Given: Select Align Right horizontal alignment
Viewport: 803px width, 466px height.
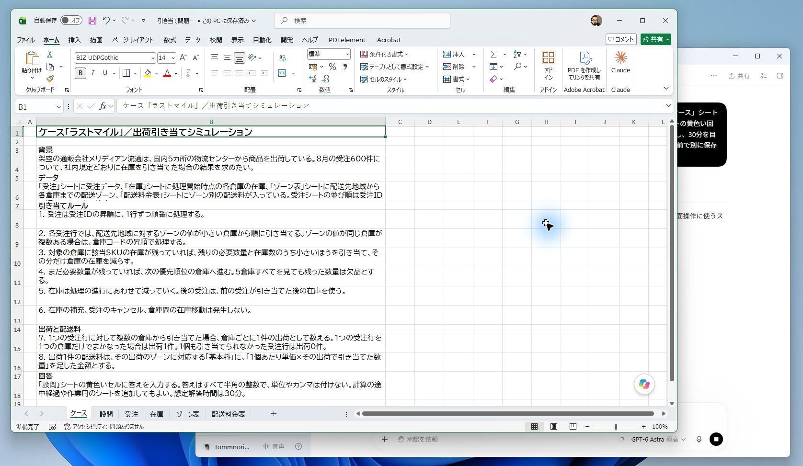Looking at the screenshot, I should pos(239,73).
